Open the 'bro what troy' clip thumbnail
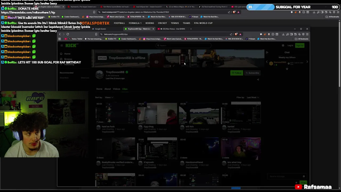 (241, 149)
